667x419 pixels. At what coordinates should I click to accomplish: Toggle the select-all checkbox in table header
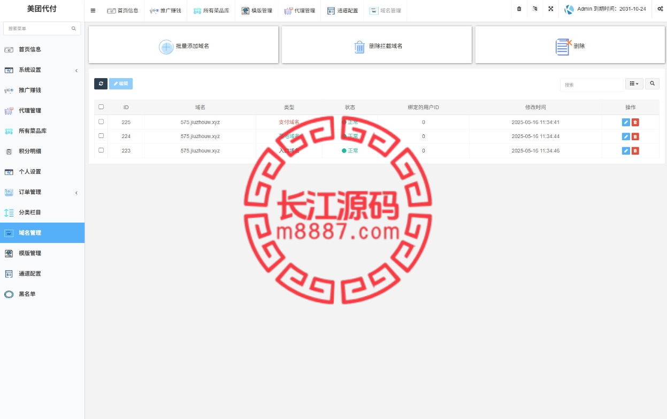[101, 106]
